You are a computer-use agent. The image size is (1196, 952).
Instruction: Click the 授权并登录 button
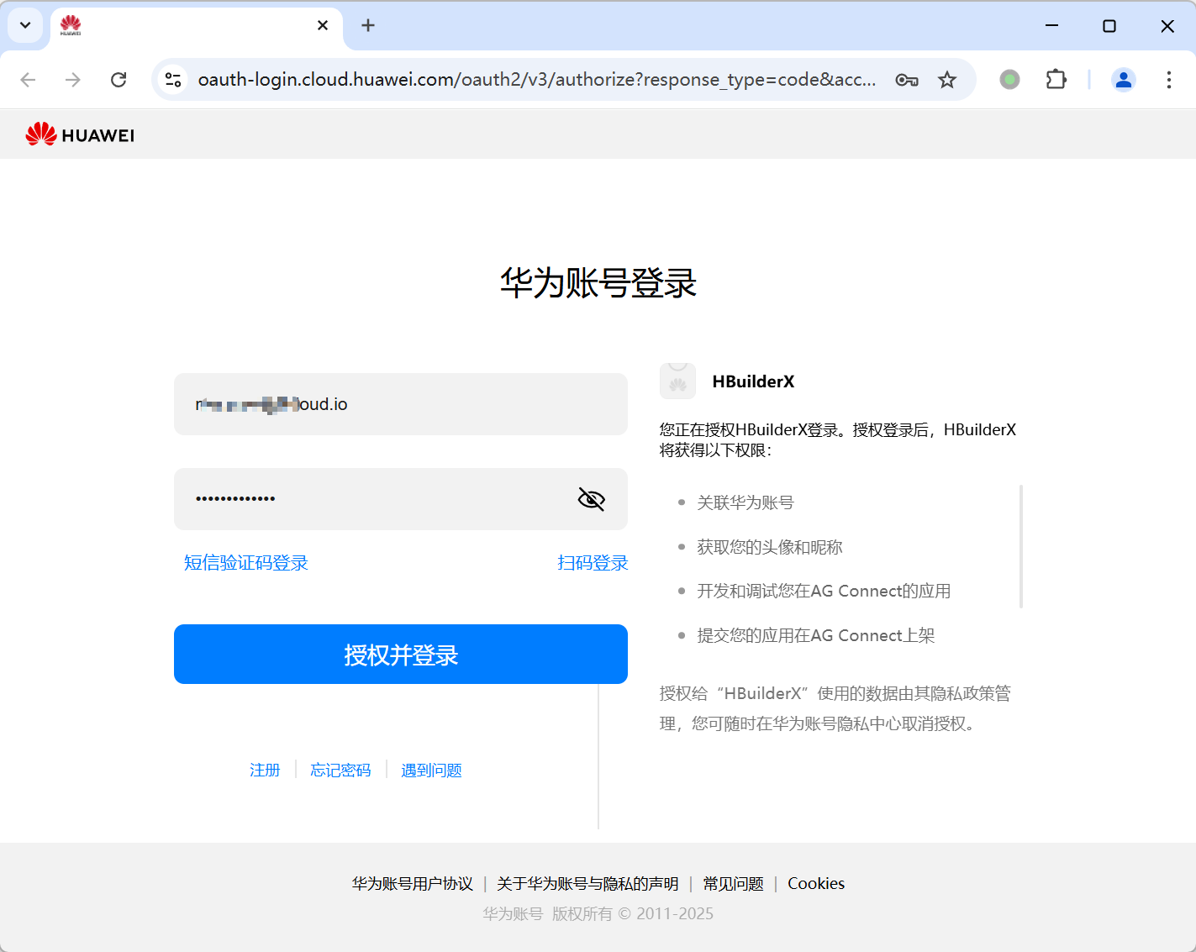[401, 655]
